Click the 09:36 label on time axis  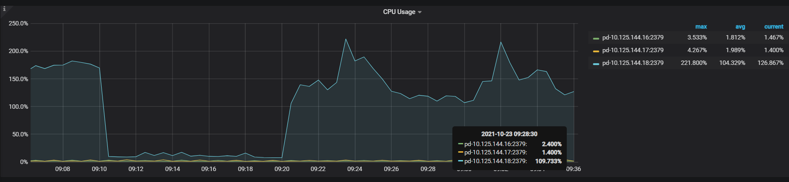pyautogui.click(x=573, y=169)
